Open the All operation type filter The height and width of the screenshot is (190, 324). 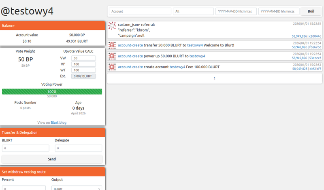click(x=193, y=11)
